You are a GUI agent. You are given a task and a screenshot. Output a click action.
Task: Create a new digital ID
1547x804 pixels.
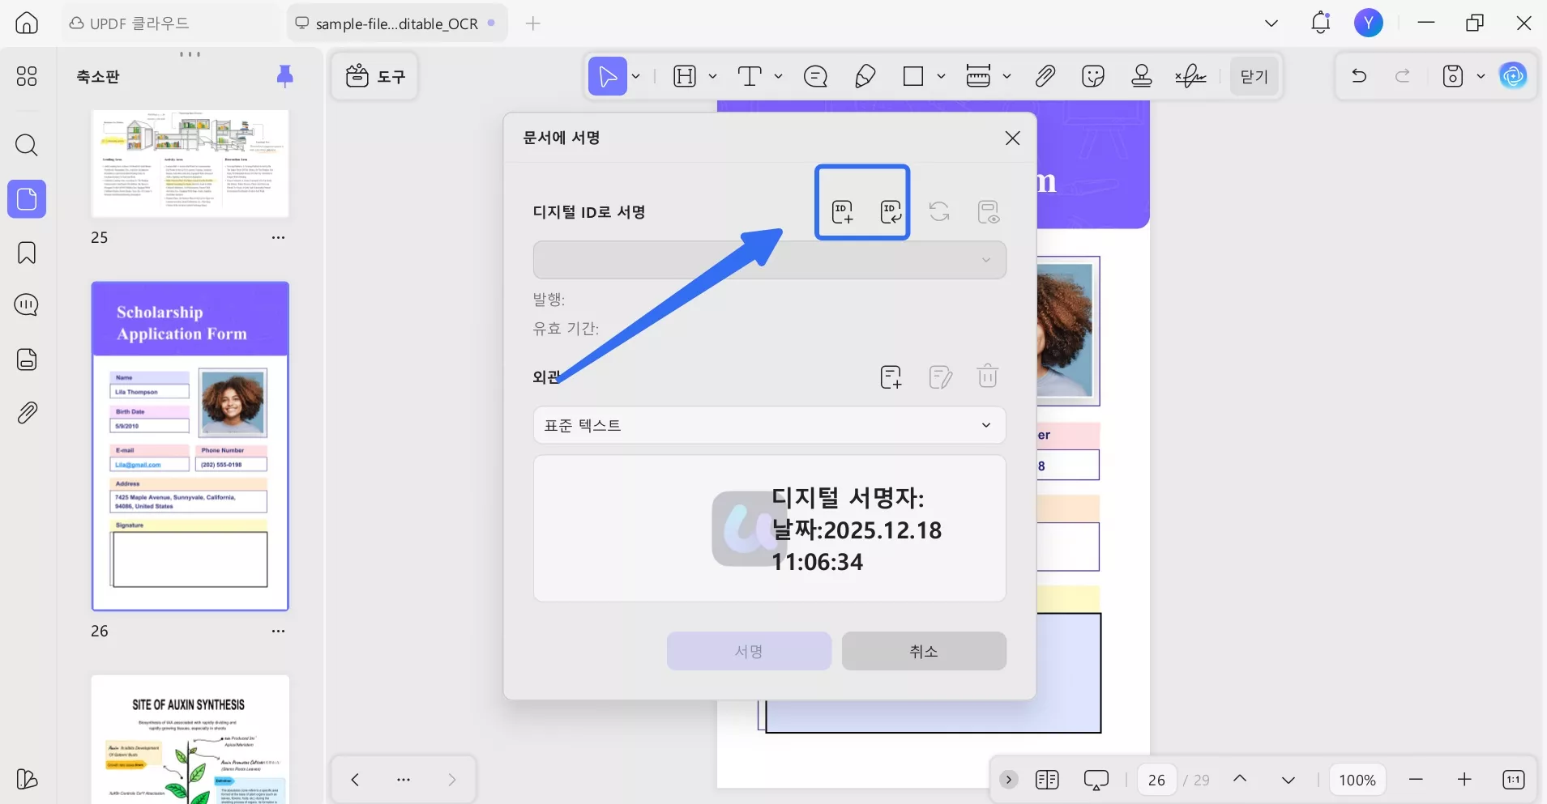point(843,212)
